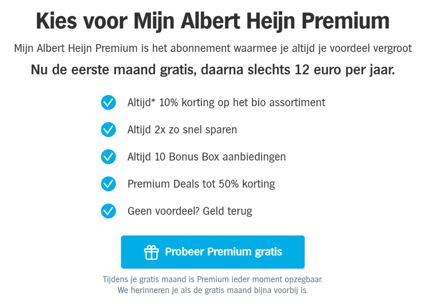Screen dimensions: 441x306
Task: Select the checkmark for 10 Bonus Box aanbiedingen
Action: click(108, 157)
